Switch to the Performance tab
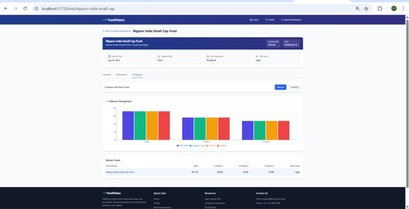 point(122,75)
